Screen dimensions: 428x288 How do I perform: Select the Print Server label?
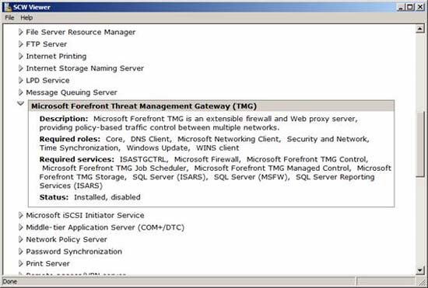tap(47, 263)
